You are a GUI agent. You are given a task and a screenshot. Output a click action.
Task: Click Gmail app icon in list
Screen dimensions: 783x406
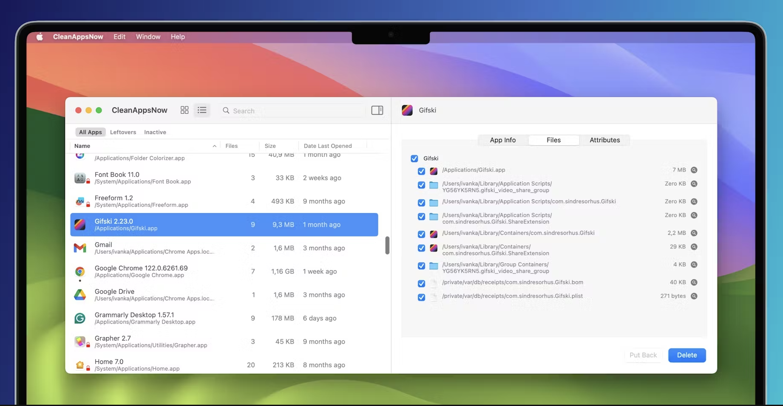[x=80, y=248]
